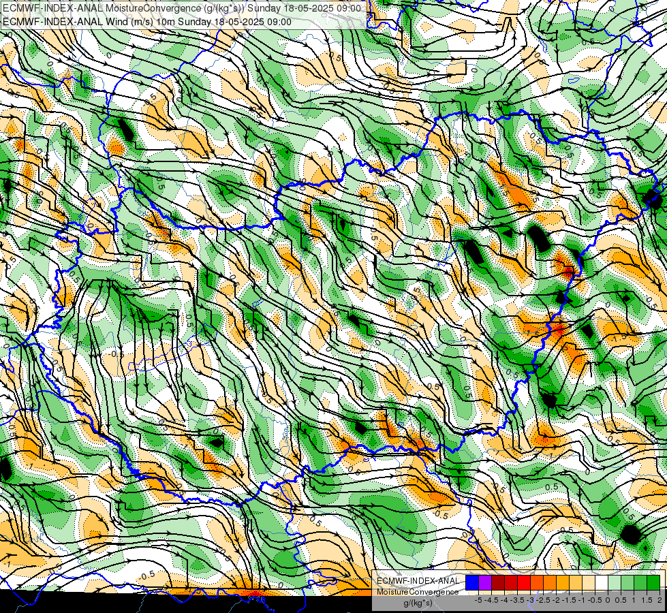Viewport: 667px width, 613px height.
Task: Click the purple legend color swatch
Action: click(x=485, y=582)
